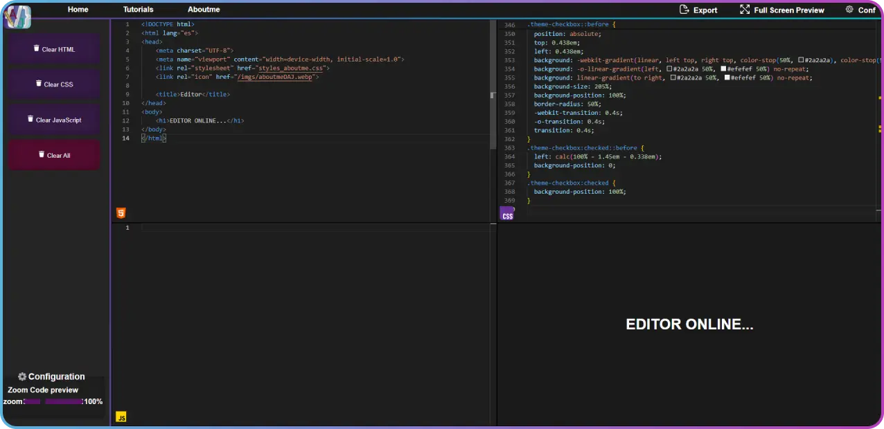Open the Tutorials menu item
Image resolution: width=884 pixels, height=429 pixels.
pyautogui.click(x=139, y=10)
